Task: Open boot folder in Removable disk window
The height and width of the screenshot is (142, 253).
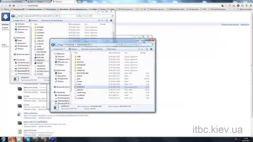Action: (x=79, y=60)
